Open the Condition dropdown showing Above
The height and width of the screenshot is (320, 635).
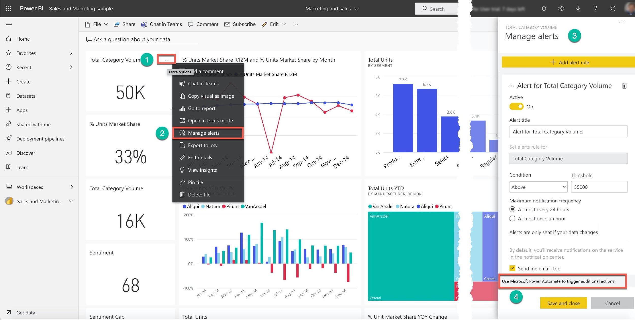click(x=538, y=187)
